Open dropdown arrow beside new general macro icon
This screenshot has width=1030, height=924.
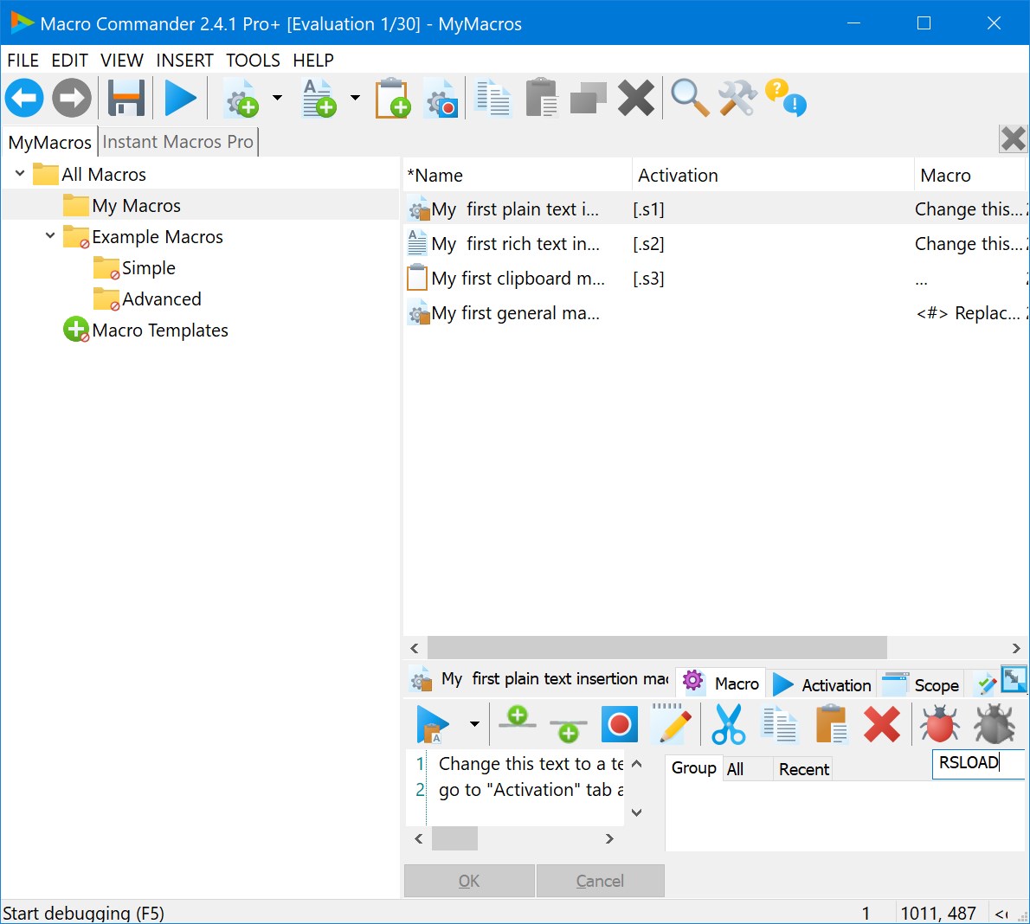[x=277, y=98]
